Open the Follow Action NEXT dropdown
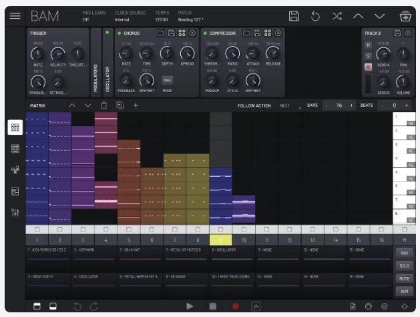The height and width of the screenshot is (317, 420). tap(290, 105)
